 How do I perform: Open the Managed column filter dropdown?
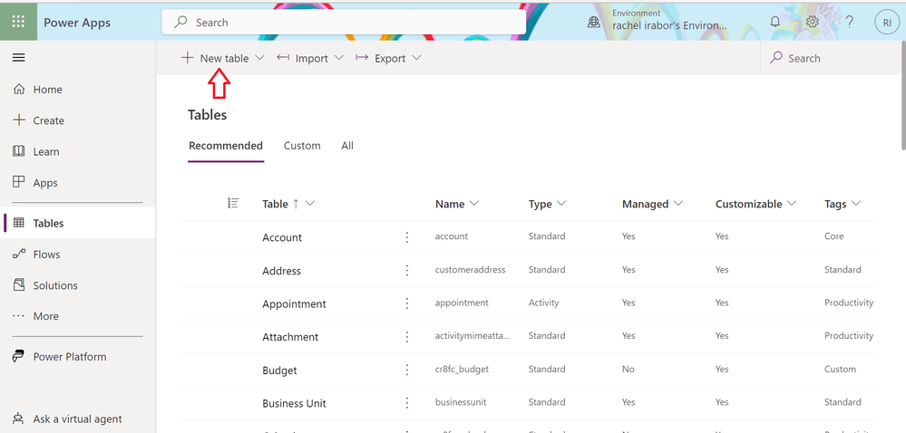(x=678, y=203)
